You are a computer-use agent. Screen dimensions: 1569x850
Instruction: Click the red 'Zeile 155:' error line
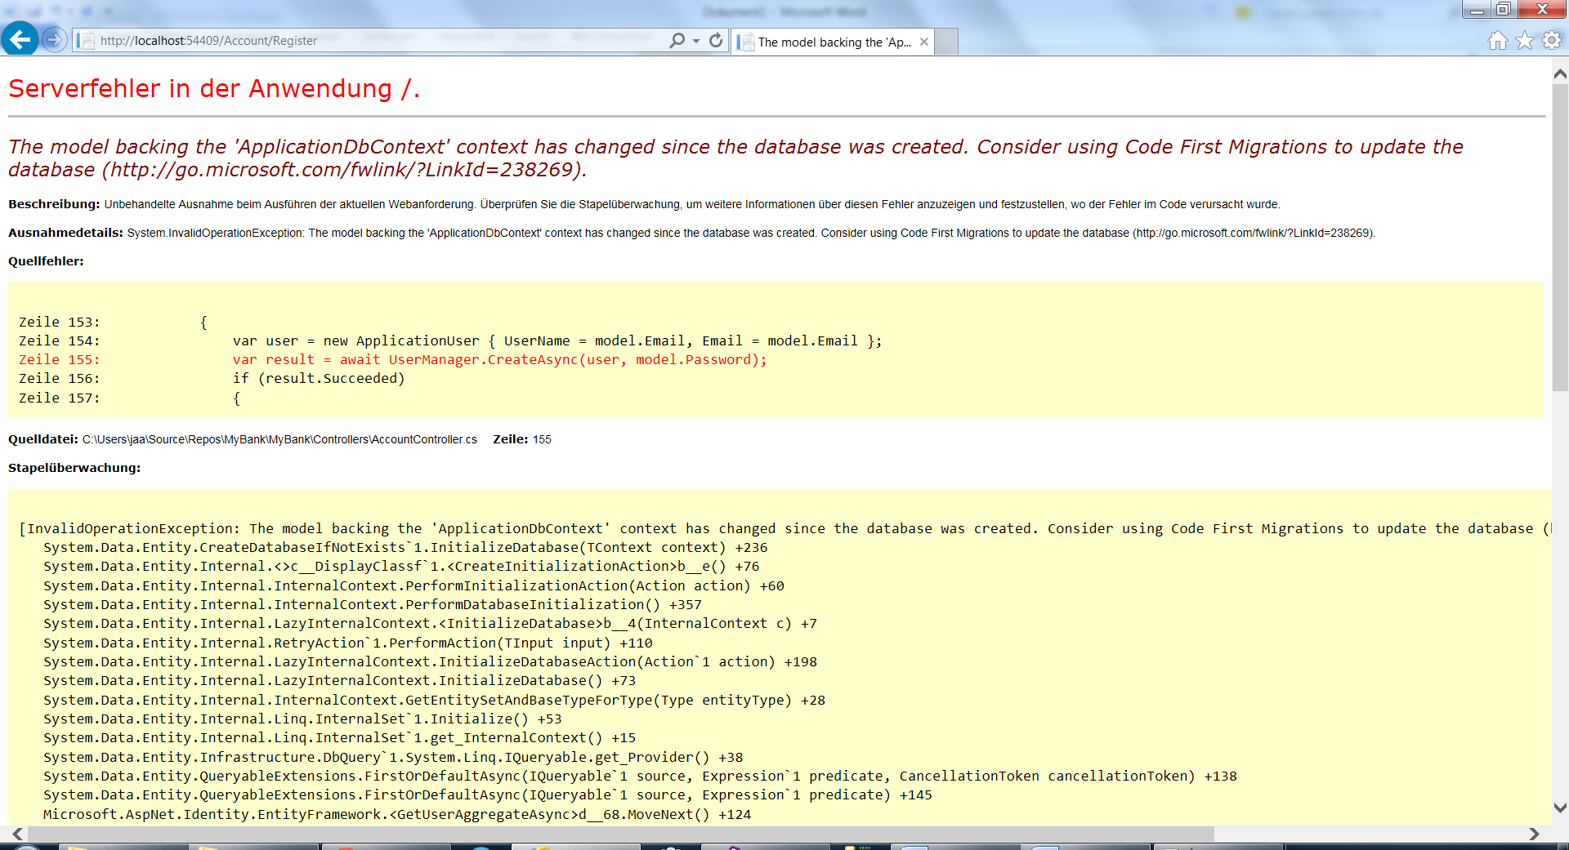point(393,359)
